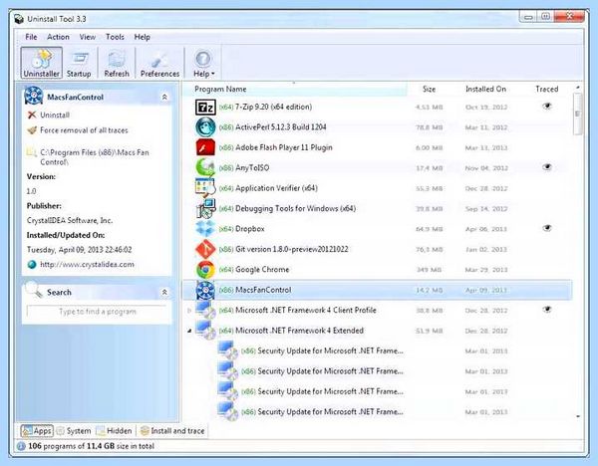Click the traced eye icon for 7-Zip
The height and width of the screenshot is (466, 598).
(x=547, y=107)
